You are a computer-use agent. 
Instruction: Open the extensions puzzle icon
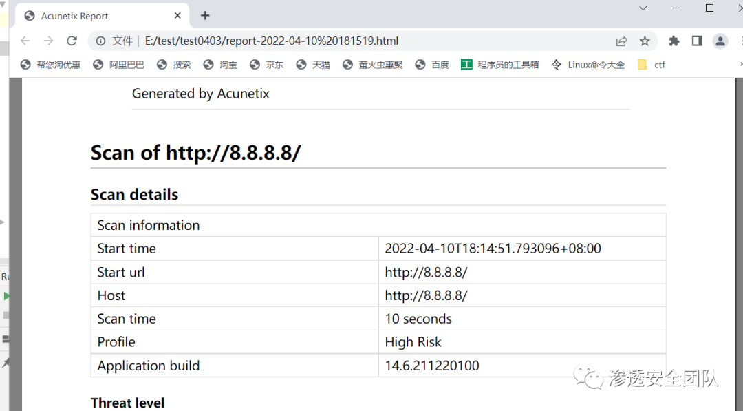pos(674,41)
